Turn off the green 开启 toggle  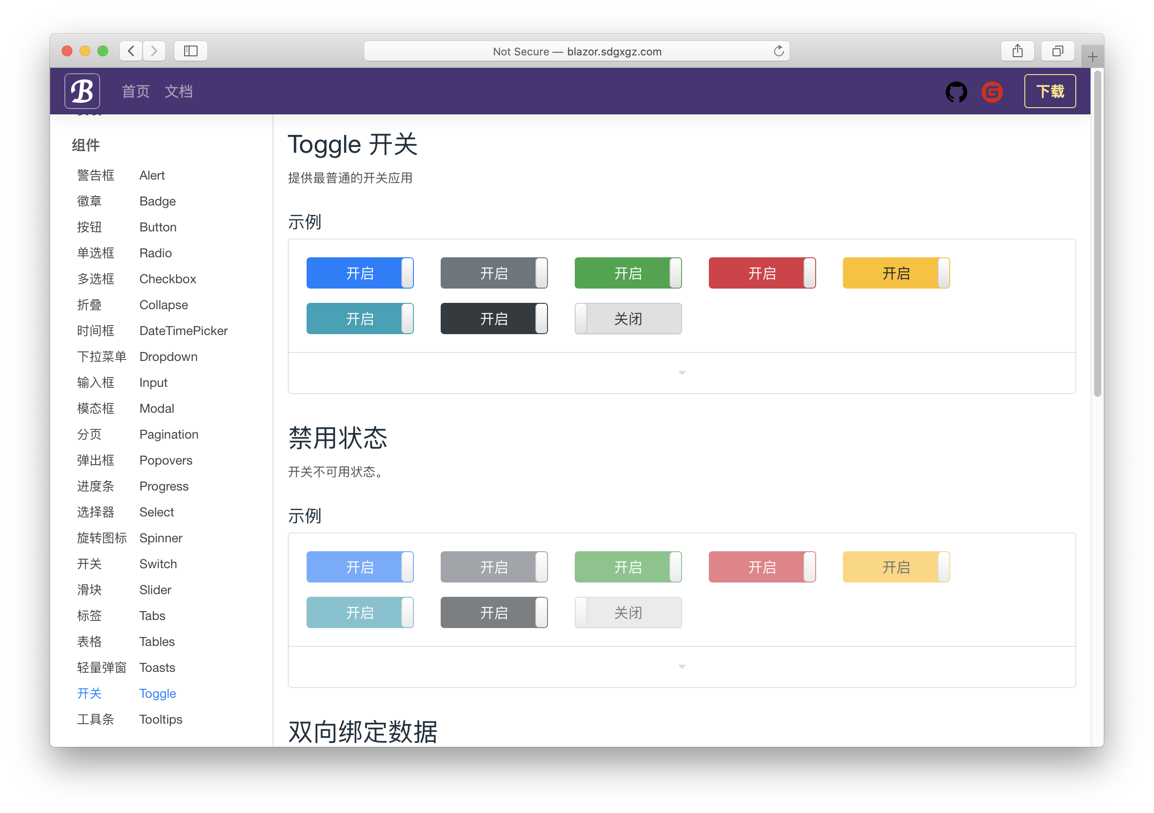pos(628,273)
